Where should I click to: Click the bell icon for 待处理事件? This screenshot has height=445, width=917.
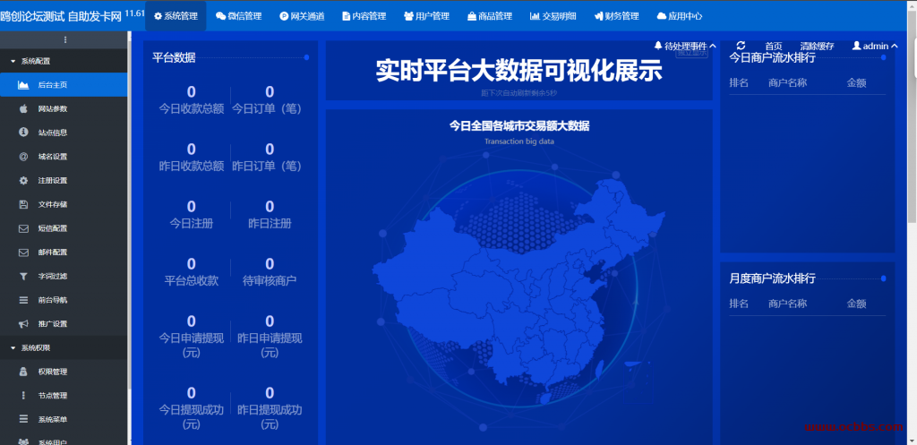[x=658, y=46]
